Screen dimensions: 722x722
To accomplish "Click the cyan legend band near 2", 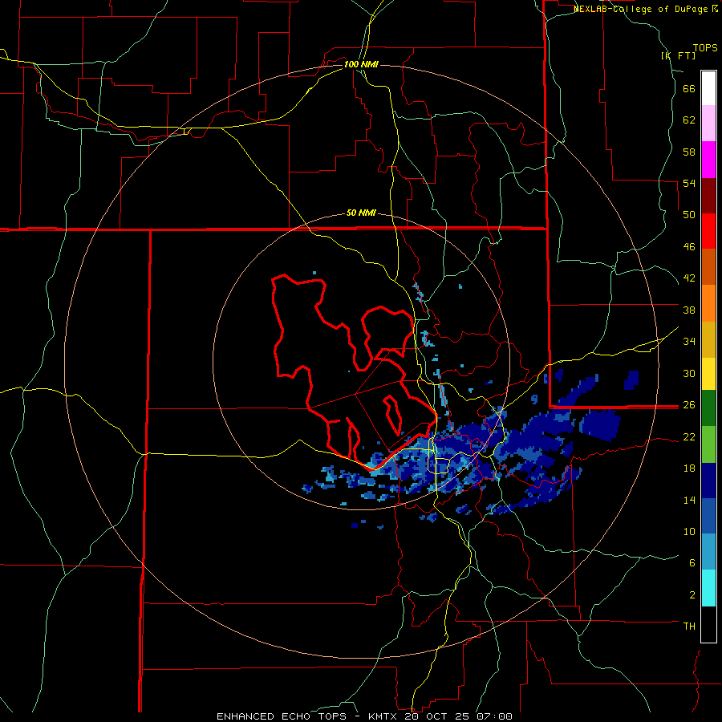I will [708, 588].
